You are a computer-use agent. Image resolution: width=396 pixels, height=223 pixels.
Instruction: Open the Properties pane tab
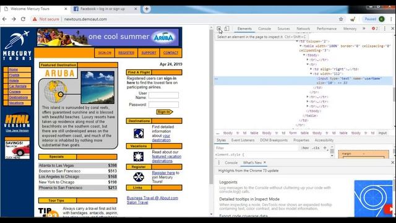(301, 141)
